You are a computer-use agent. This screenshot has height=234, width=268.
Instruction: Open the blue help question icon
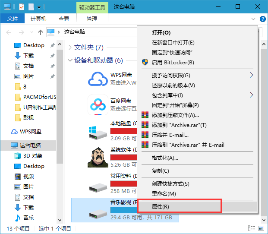click(262, 19)
